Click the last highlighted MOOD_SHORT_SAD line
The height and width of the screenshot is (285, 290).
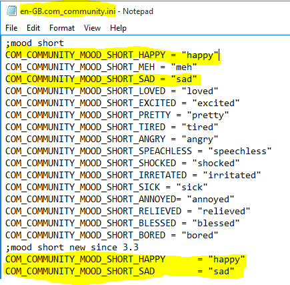(x=120, y=271)
